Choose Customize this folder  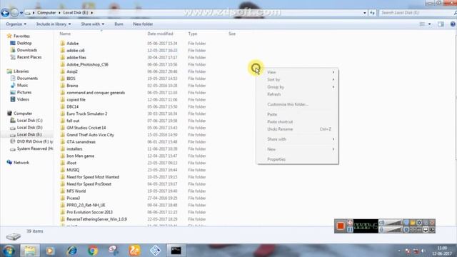pyautogui.click(x=297, y=104)
